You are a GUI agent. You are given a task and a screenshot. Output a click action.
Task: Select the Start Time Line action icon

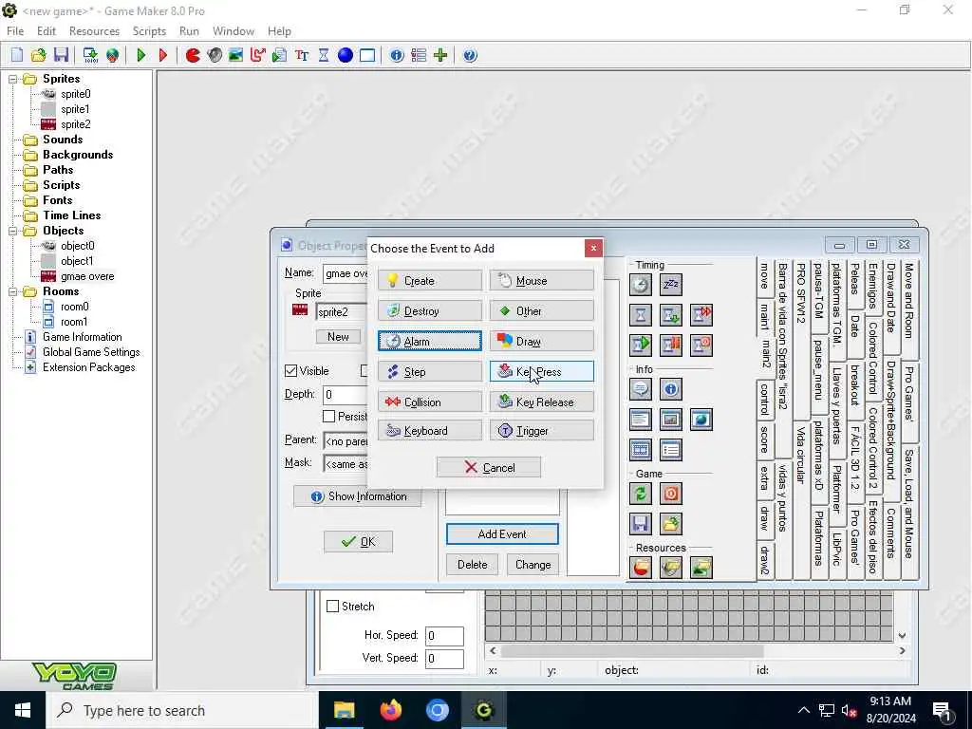[x=641, y=346]
